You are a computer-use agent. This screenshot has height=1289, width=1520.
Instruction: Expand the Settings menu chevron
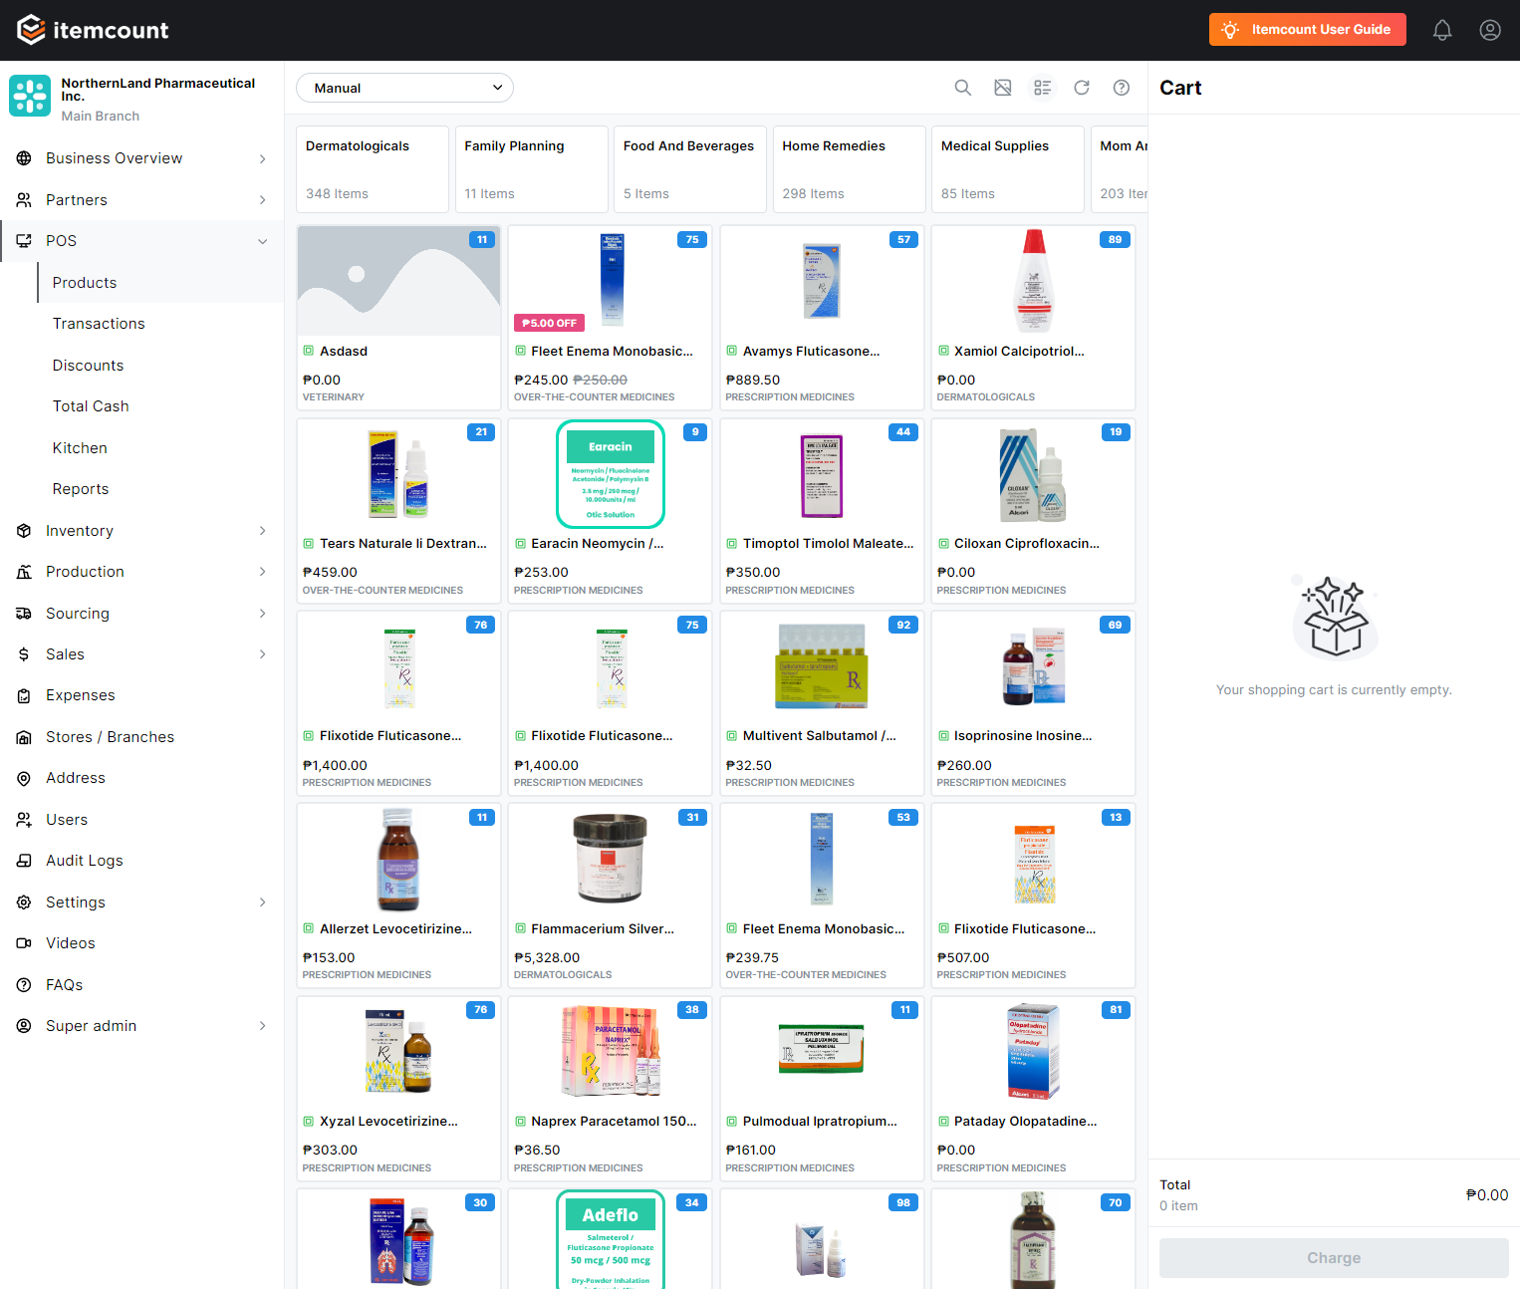(263, 902)
